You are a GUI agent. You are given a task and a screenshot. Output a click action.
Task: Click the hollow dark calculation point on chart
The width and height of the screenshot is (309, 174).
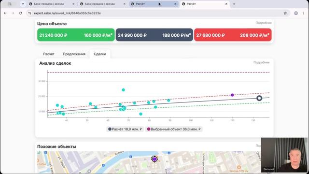259,98
